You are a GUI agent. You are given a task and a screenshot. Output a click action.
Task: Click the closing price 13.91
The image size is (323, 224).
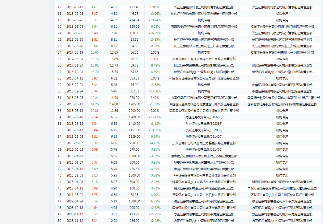[95, 65]
